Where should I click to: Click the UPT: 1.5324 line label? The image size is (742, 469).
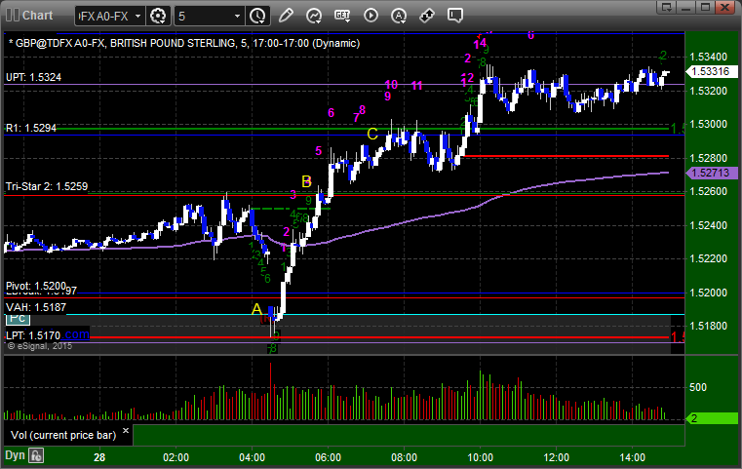pos(33,77)
